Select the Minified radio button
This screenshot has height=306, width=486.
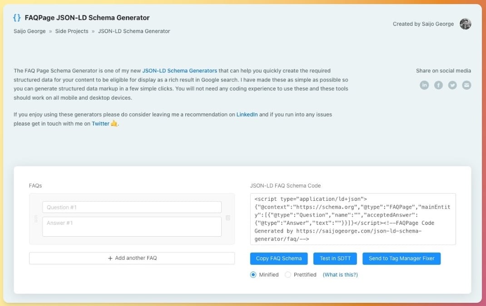point(253,275)
